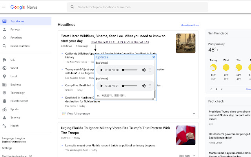Select Celsius temperature unit
The height and width of the screenshot is (157, 251).
(211, 89)
